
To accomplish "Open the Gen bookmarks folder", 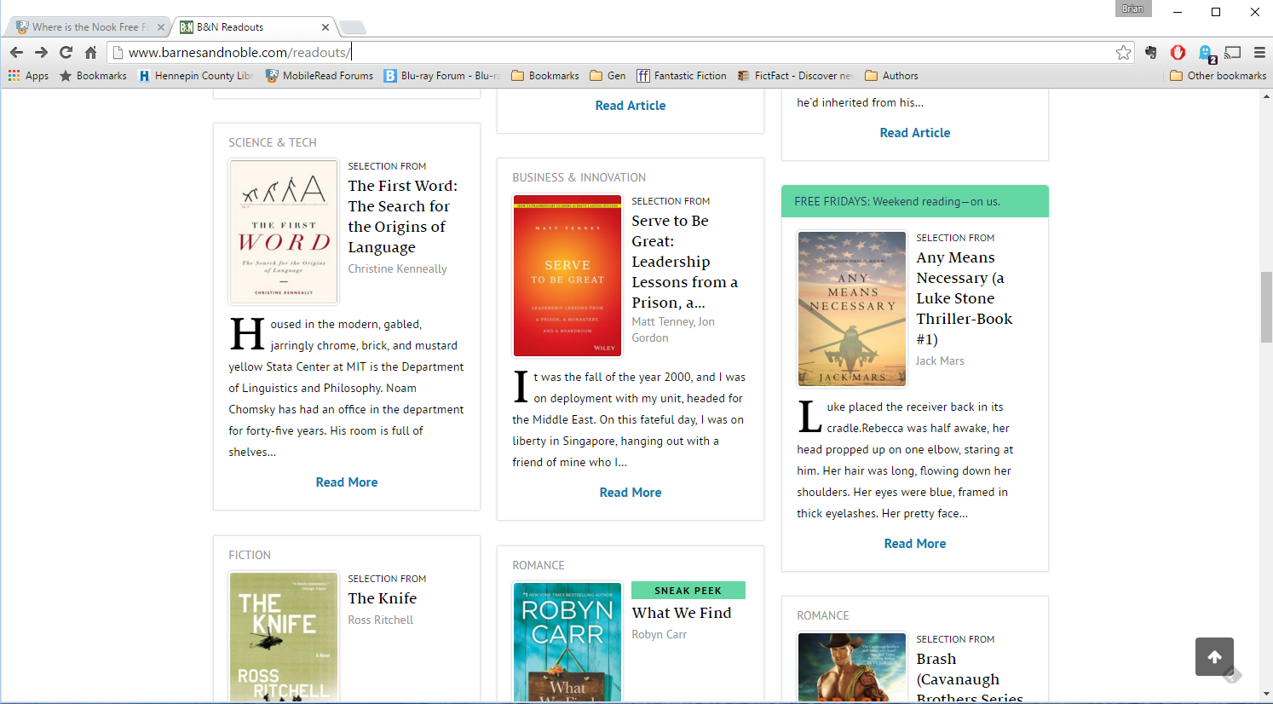I will [x=608, y=76].
